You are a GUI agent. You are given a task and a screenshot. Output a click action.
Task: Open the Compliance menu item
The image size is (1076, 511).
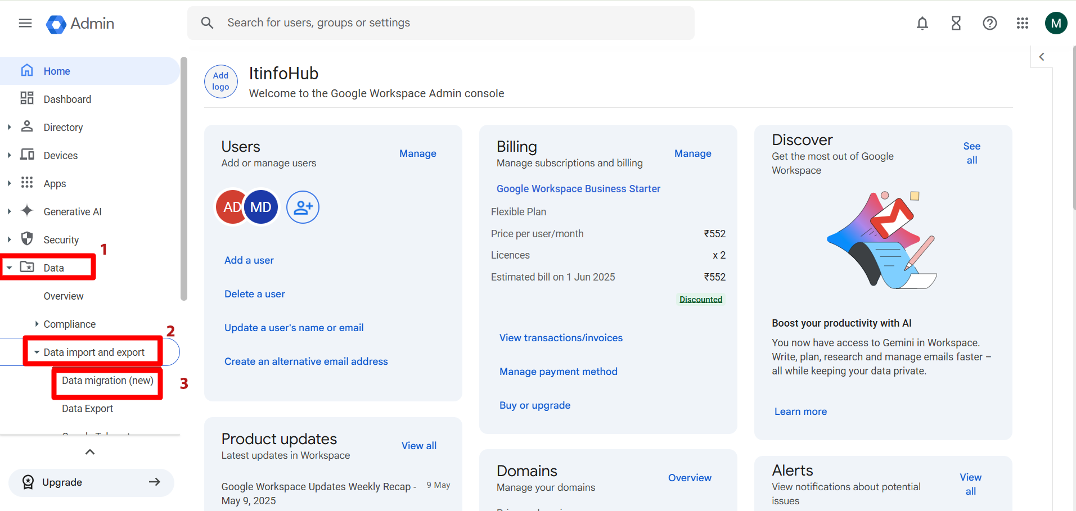(70, 324)
